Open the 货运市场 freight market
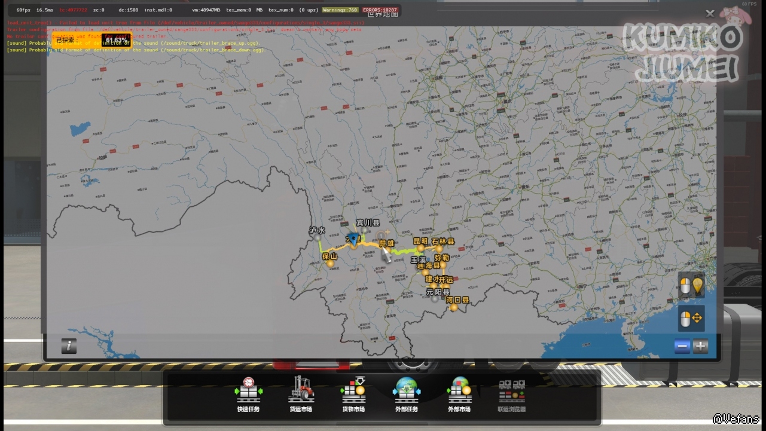Viewport: 766px width, 431px height. tap(301, 395)
